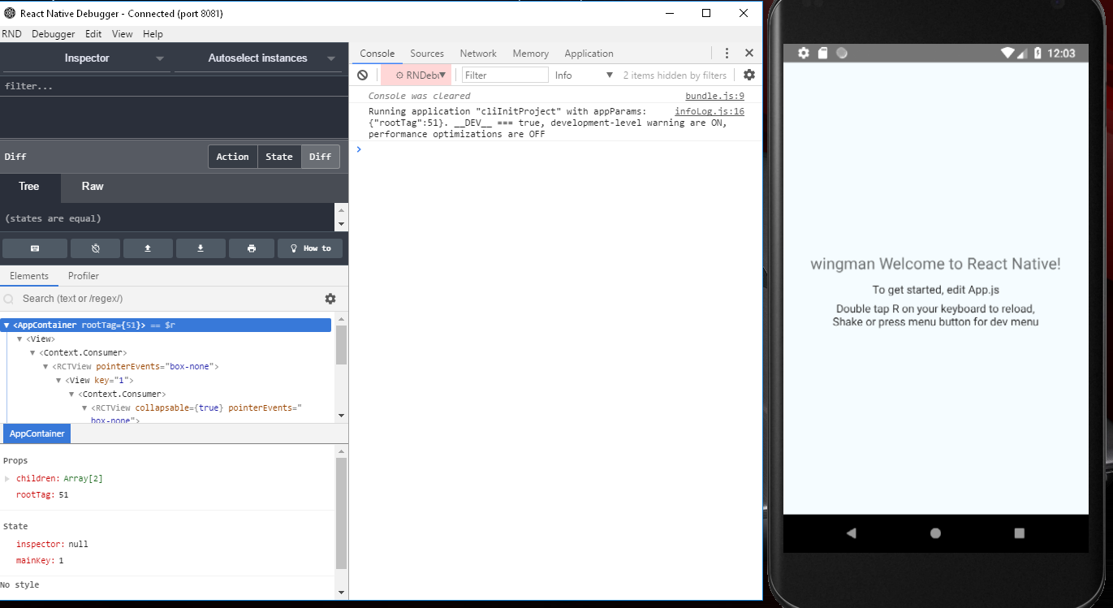Switch the monitor to State view
The width and height of the screenshot is (1113, 608).
pos(278,157)
